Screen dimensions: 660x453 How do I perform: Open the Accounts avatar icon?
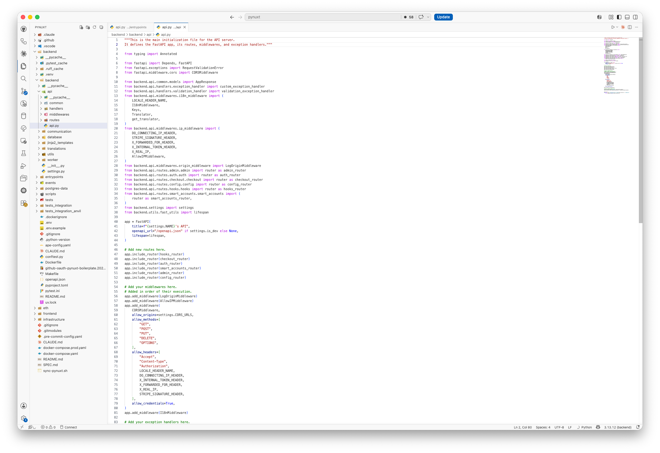tap(24, 406)
